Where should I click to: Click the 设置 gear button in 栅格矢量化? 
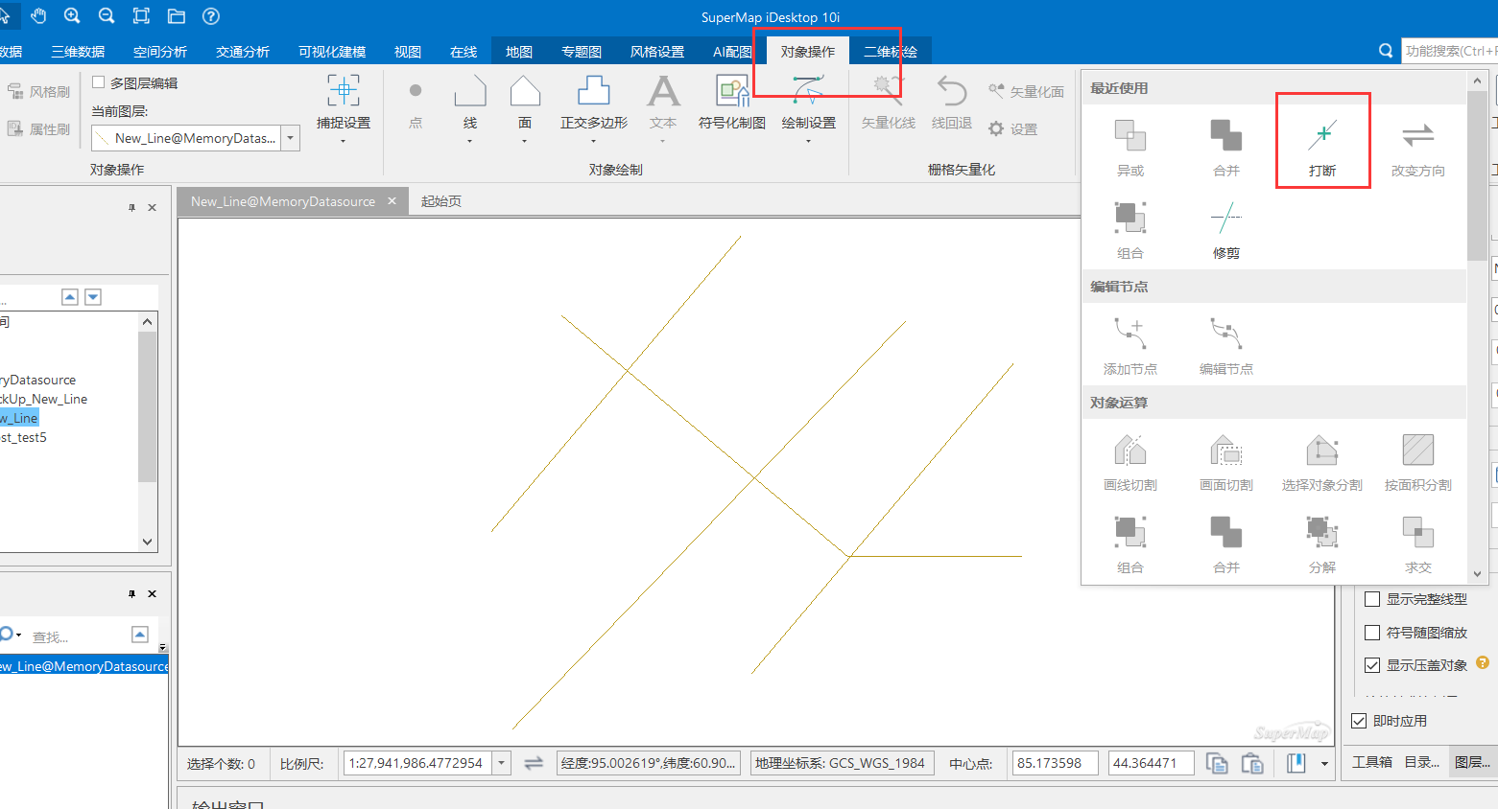click(x=1013, y=128)
